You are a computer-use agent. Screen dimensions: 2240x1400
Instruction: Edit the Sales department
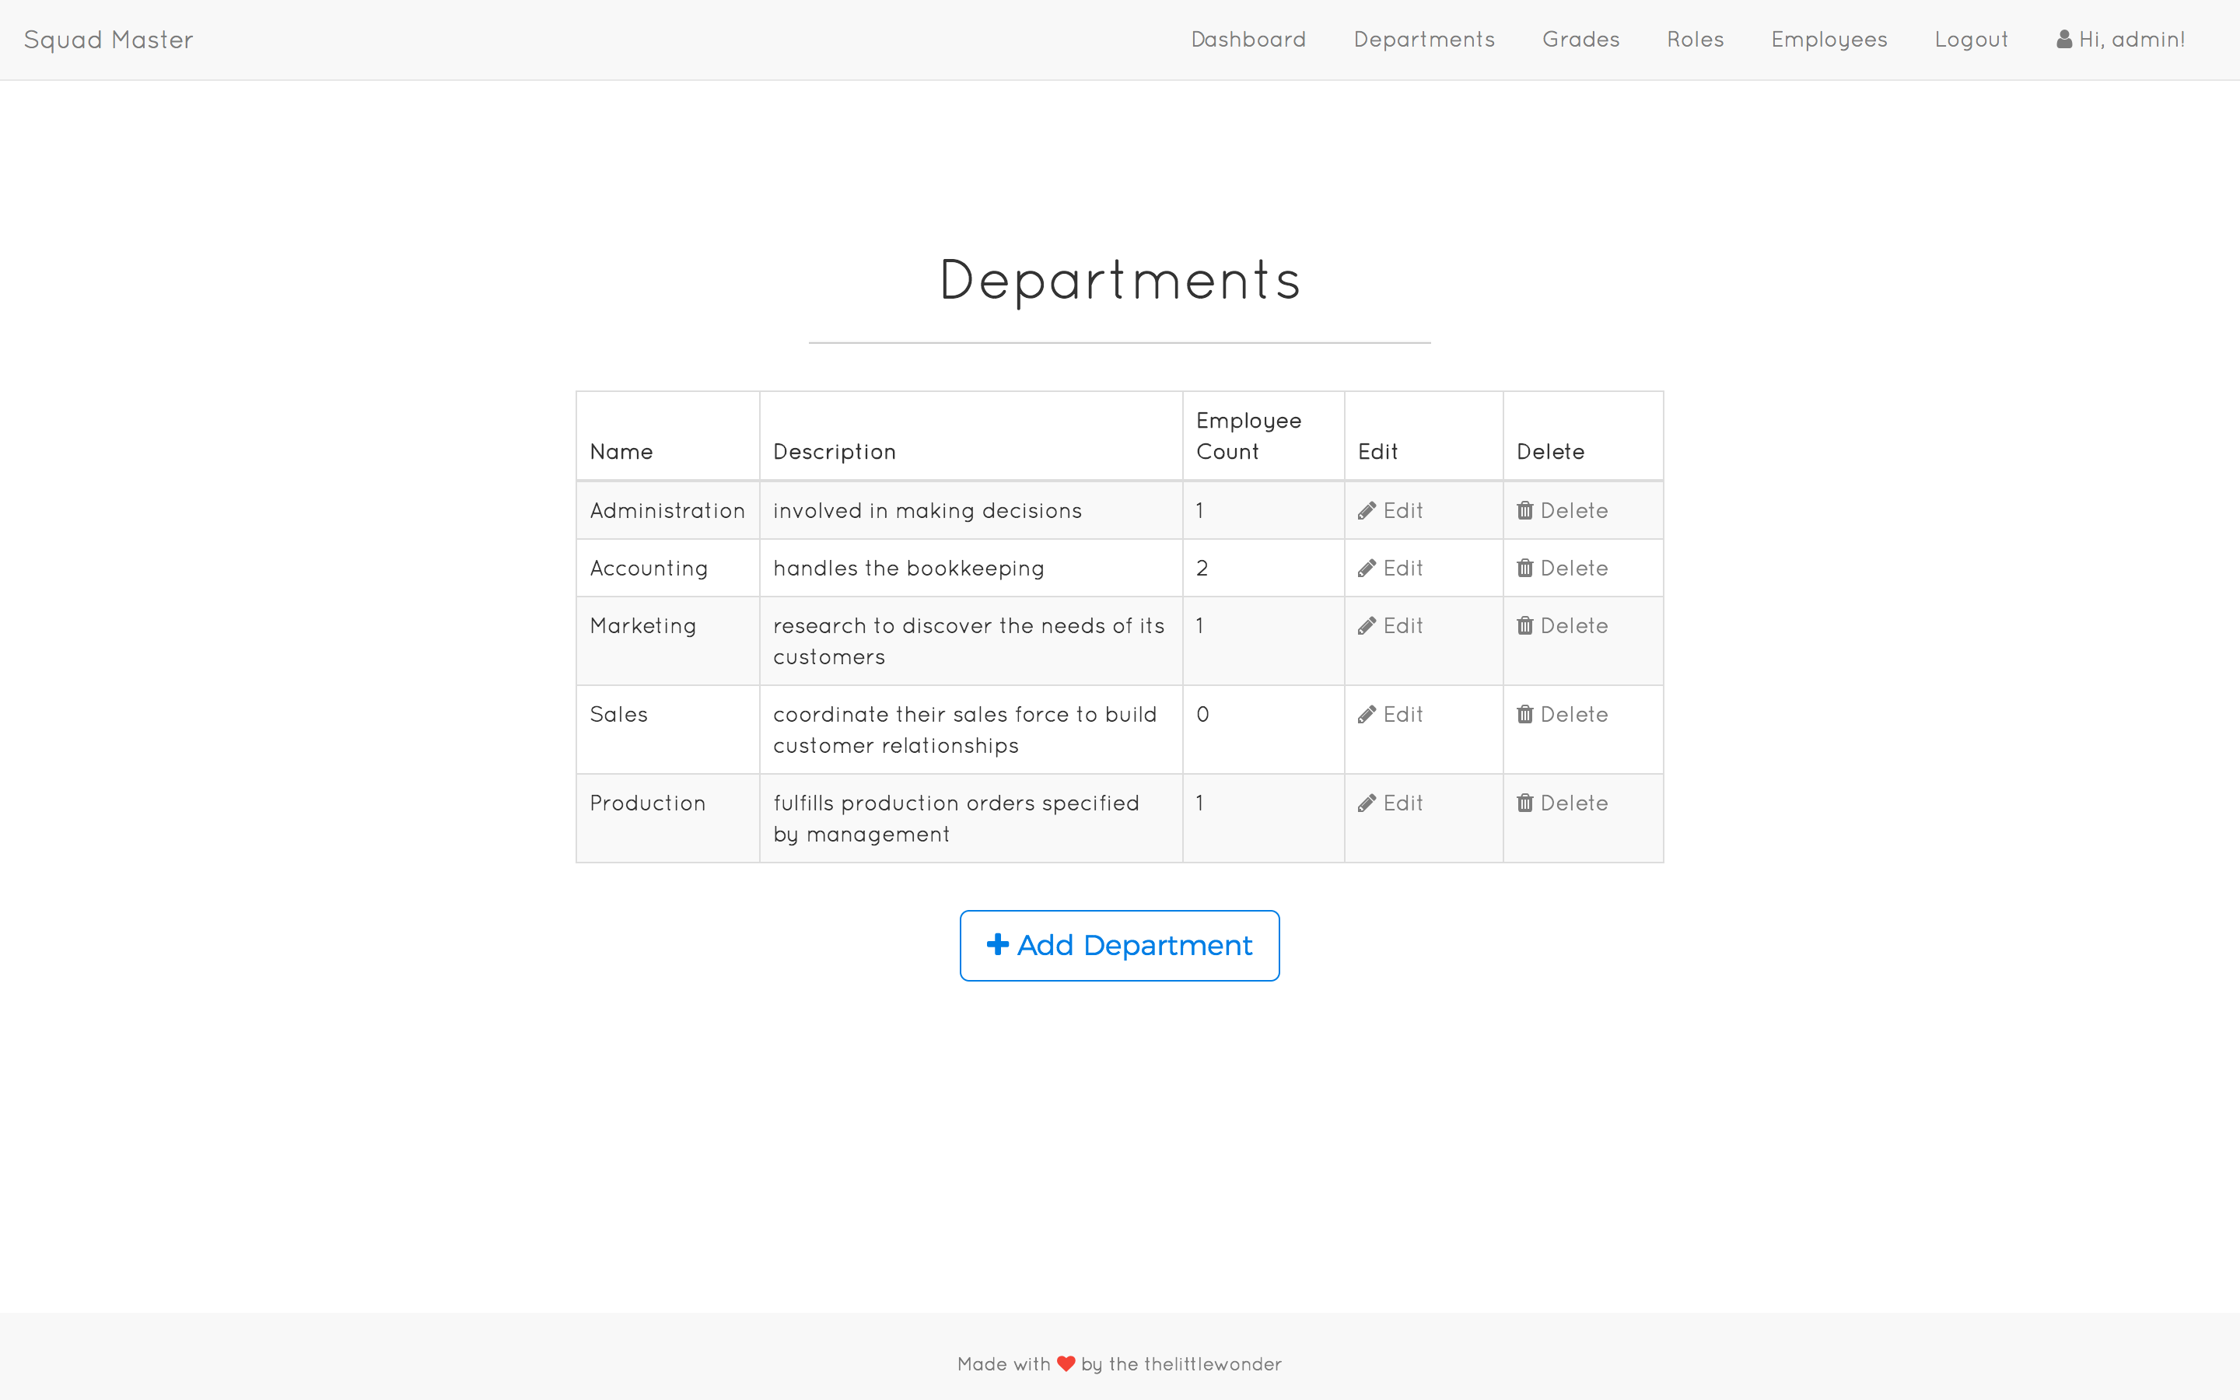(x=1391, y=715)
